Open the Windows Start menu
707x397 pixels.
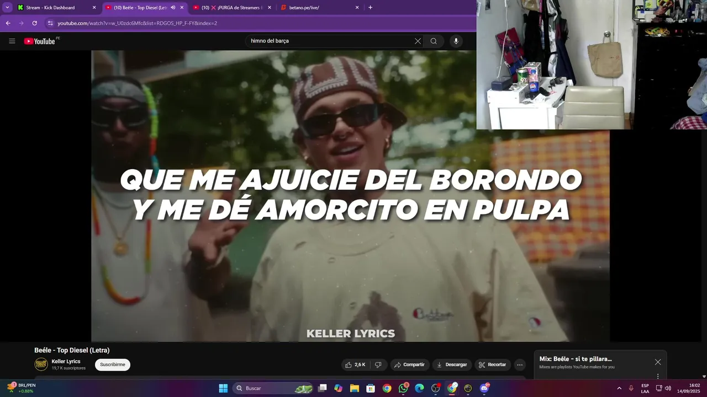(223, 388)
